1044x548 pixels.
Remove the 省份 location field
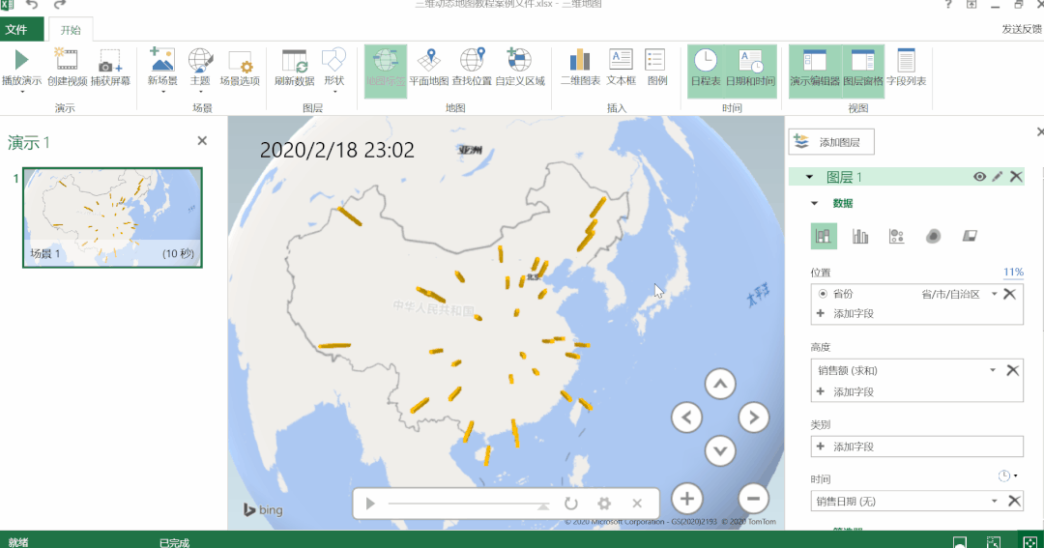pyautogui.click(x=1009, y=294)
